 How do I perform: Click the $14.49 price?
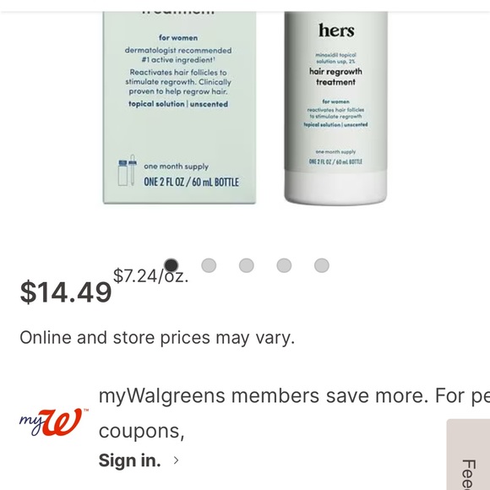tap(66, 292)
